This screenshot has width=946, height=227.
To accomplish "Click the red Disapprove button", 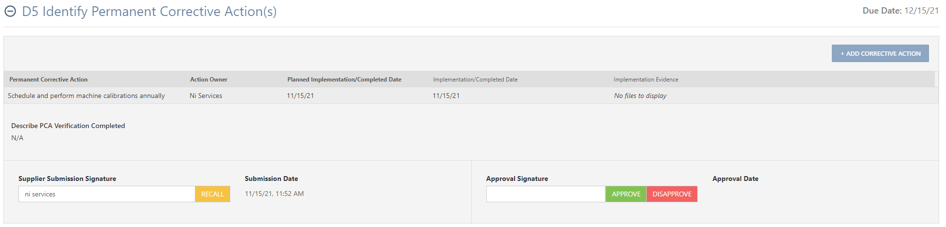I will [672, 194].
